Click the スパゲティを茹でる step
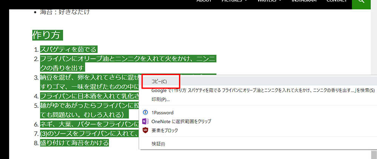 pos(69,50)
